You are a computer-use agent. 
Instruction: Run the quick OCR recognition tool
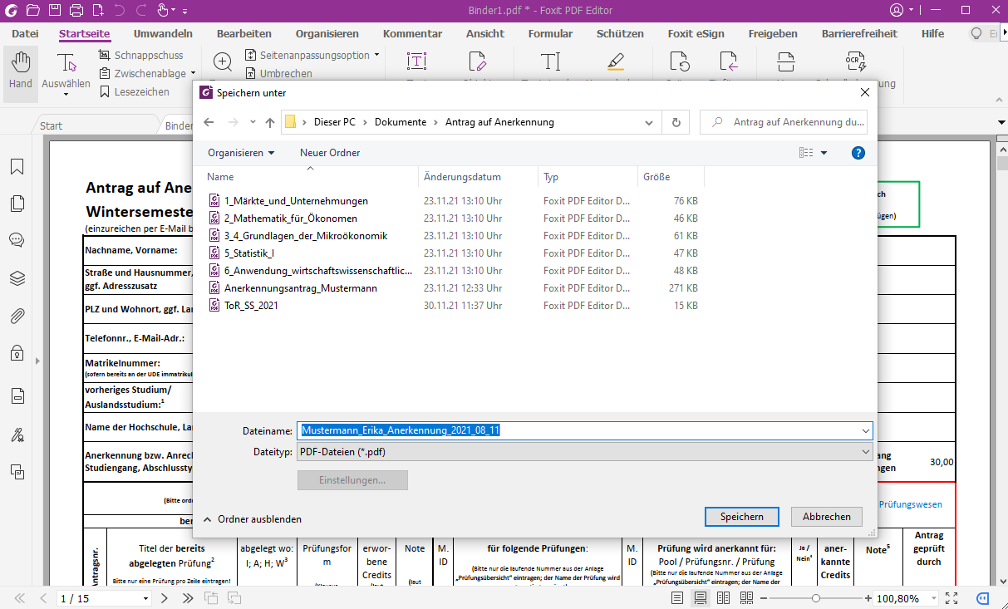click(856, 61)
